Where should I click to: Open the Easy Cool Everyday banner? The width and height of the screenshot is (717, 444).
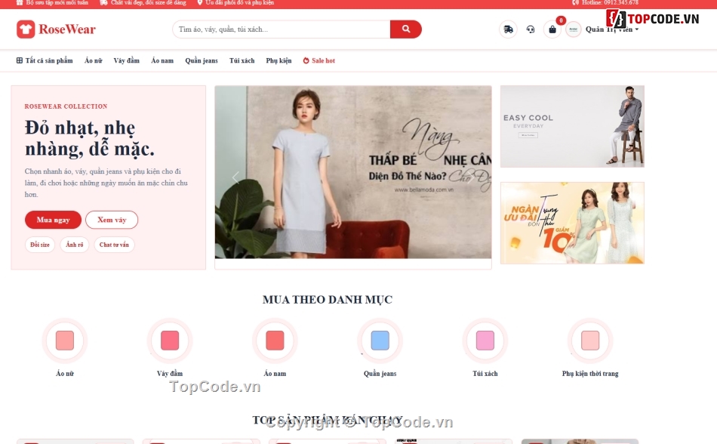click(573, 126)
